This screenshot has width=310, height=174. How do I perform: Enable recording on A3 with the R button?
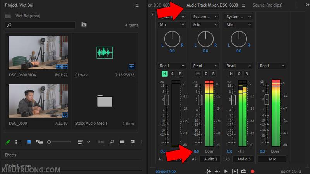(x=247, y=74)
